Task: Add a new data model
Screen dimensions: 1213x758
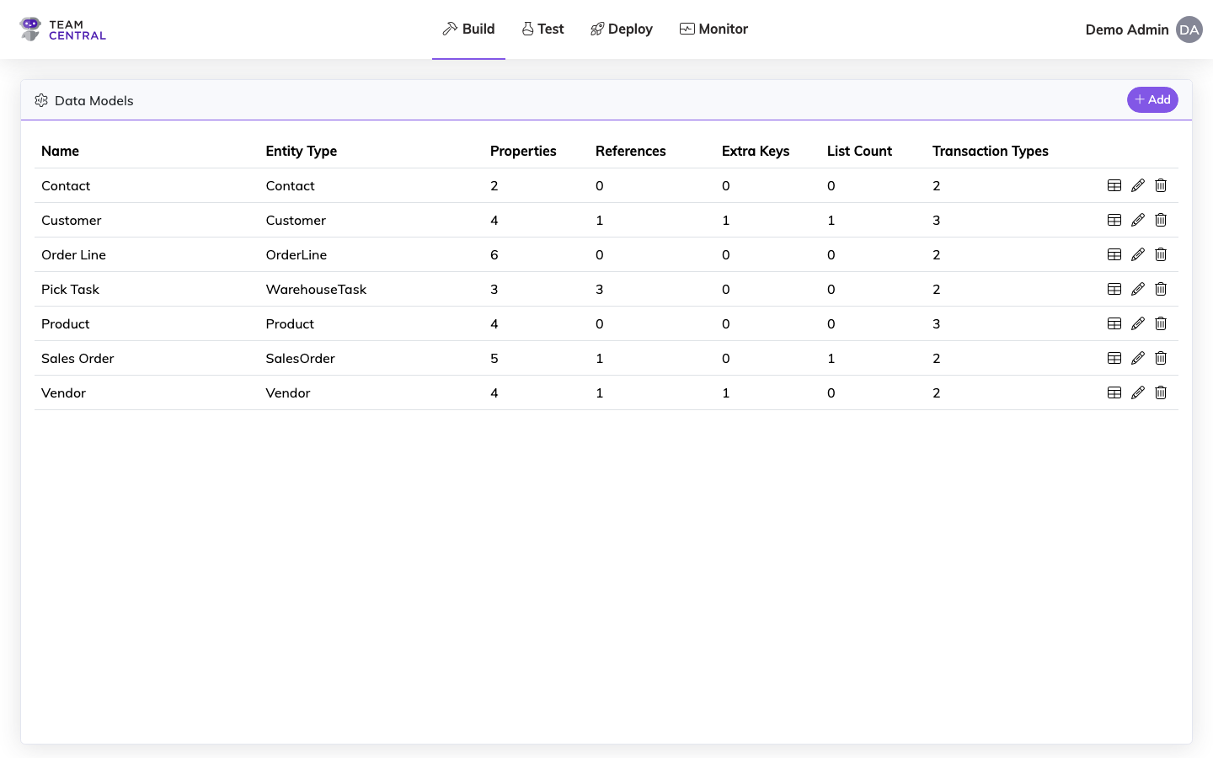Action: 1152,99
